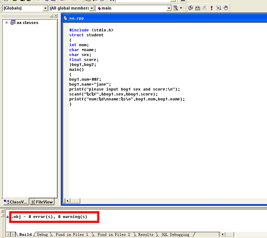Select the Build output tab
Image resolution: width=267 pixels, height=238 pixels.
point(25,235)
